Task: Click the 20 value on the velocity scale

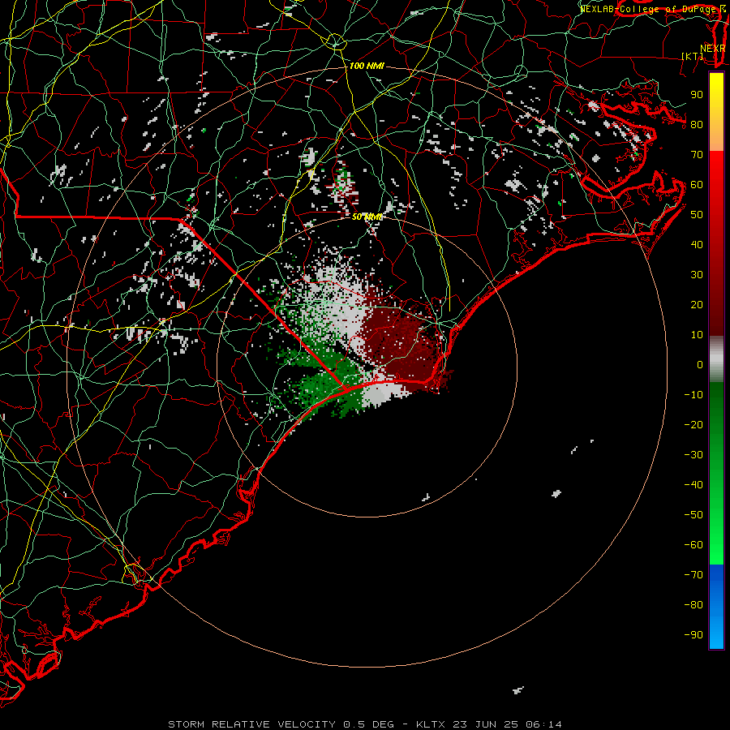Action: click(x=697, y=305)
